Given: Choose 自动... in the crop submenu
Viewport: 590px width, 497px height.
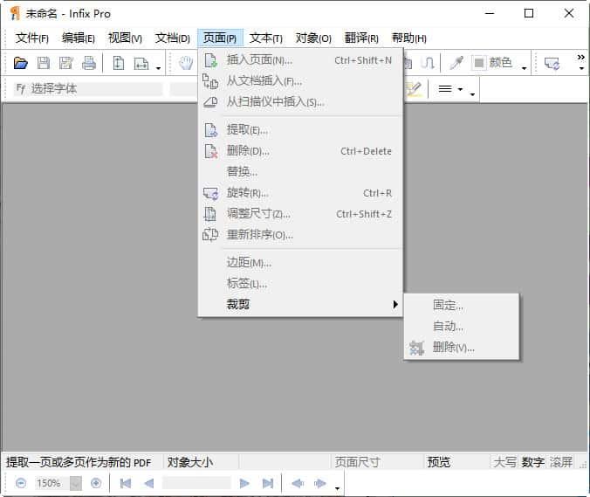Looking at the screenshot, I should (449, 326).
